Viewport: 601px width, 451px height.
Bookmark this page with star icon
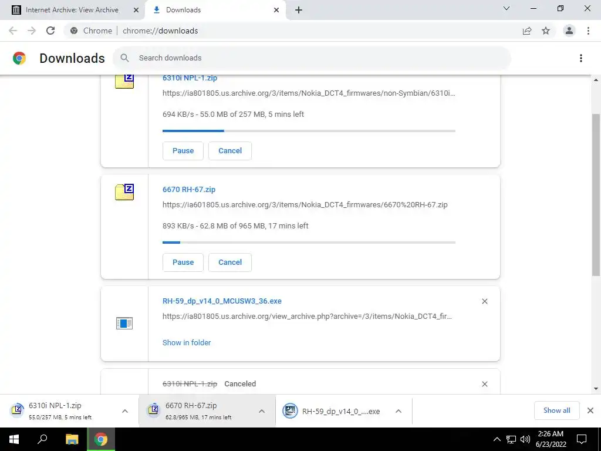546,31
